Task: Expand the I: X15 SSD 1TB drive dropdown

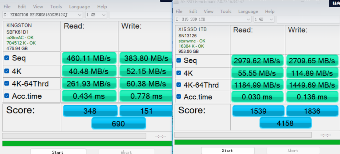Action: tap(249, 19)
